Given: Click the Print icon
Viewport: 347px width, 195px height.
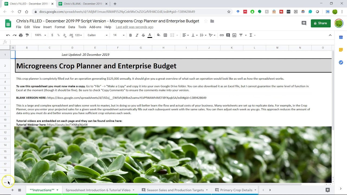Looking at the screenshot, I should pos(21,35).
